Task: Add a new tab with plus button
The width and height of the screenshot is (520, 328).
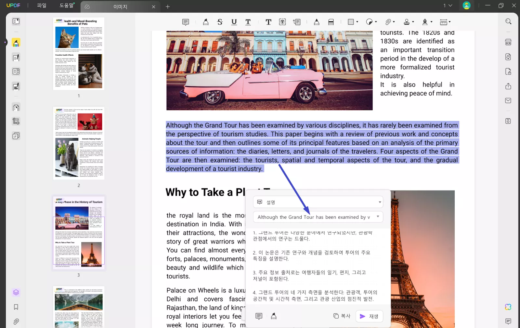Action: [168, 7]
